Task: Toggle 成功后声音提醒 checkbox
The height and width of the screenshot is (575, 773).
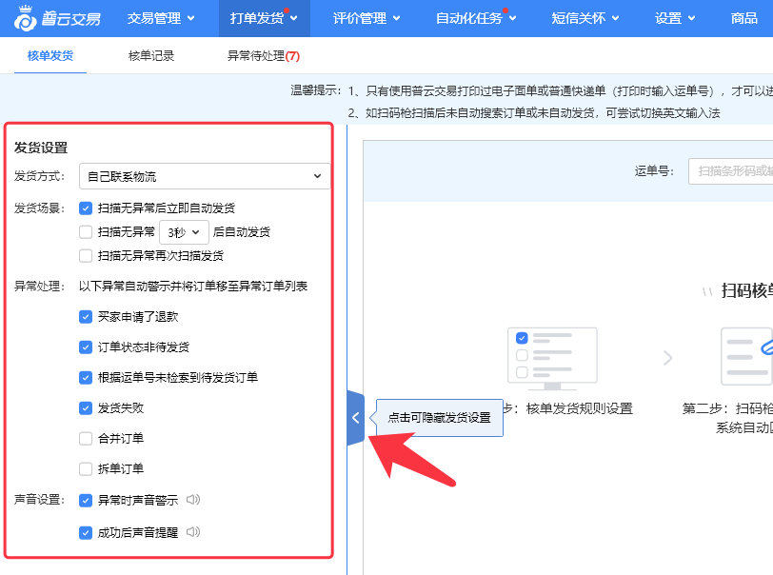Action: coord(86,532)
